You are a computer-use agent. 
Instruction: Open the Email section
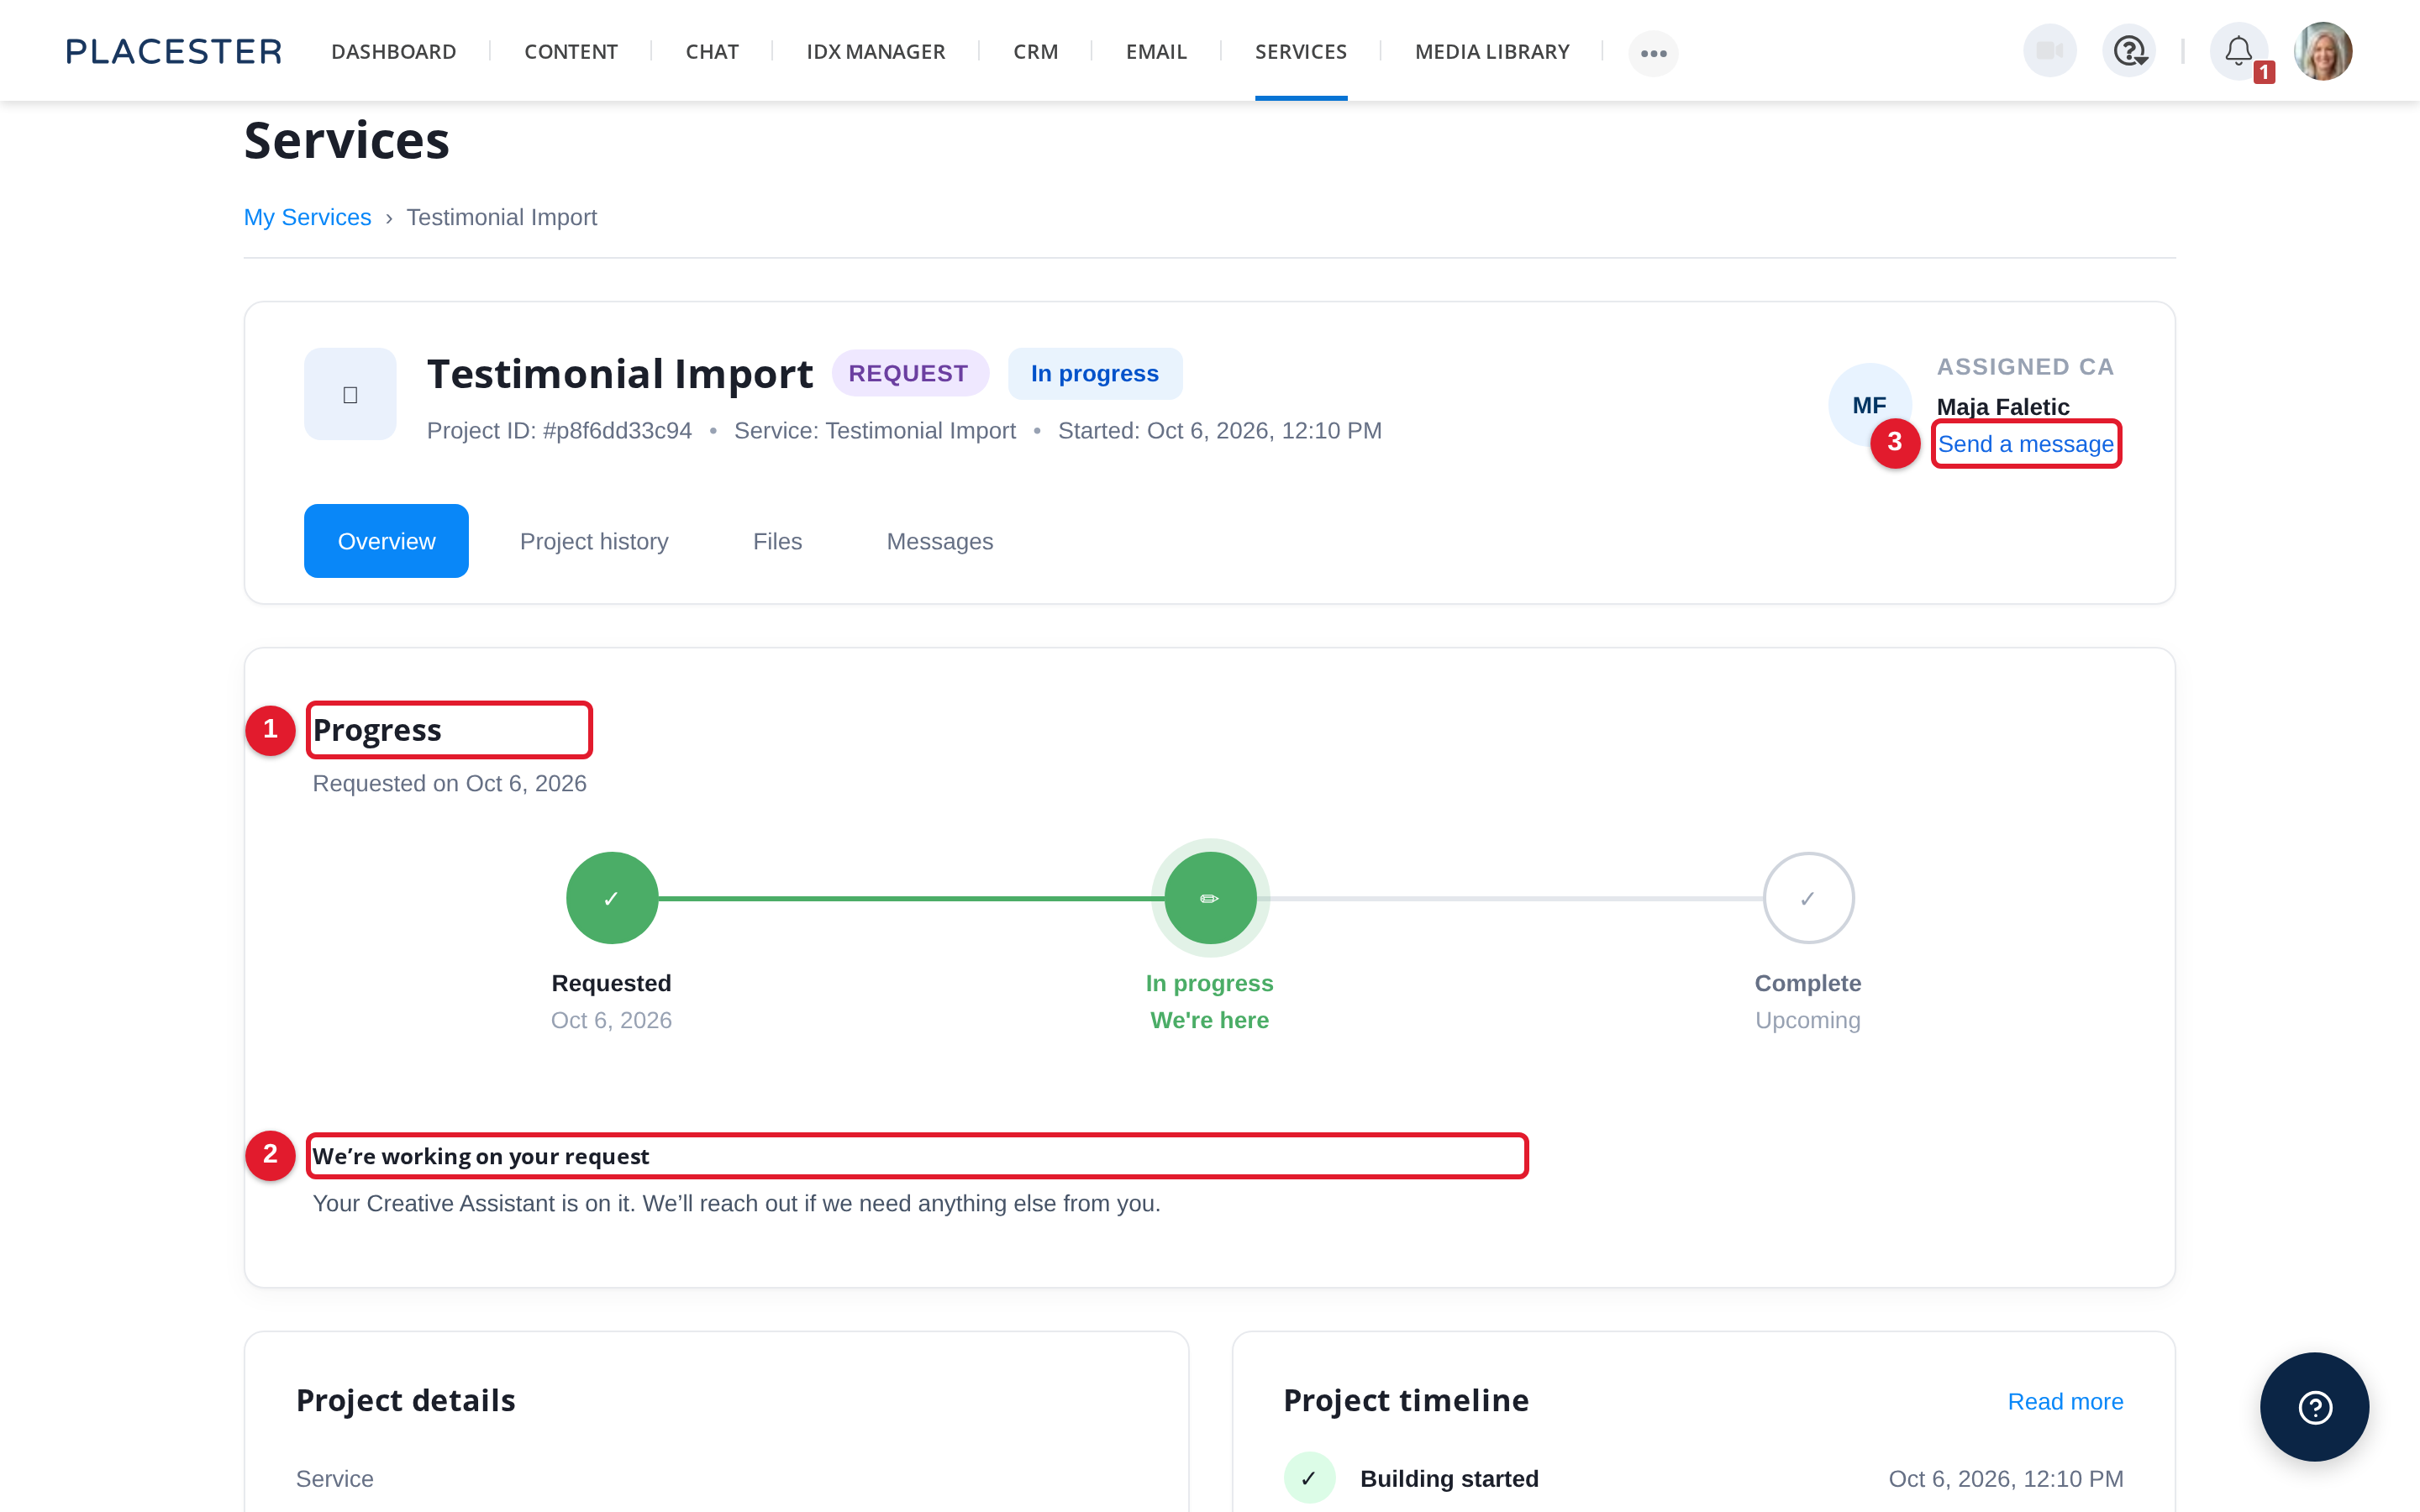point(1156,51)
